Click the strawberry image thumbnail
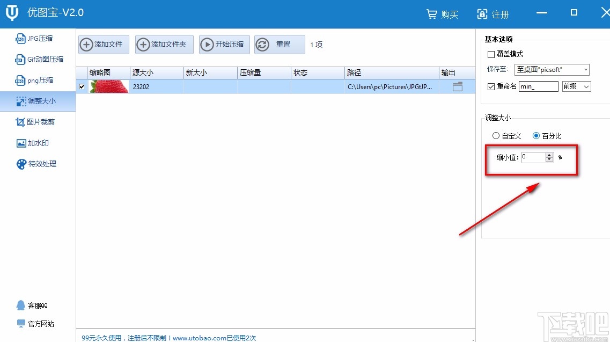Screen dimensions: 610x342 pos(108,86)
